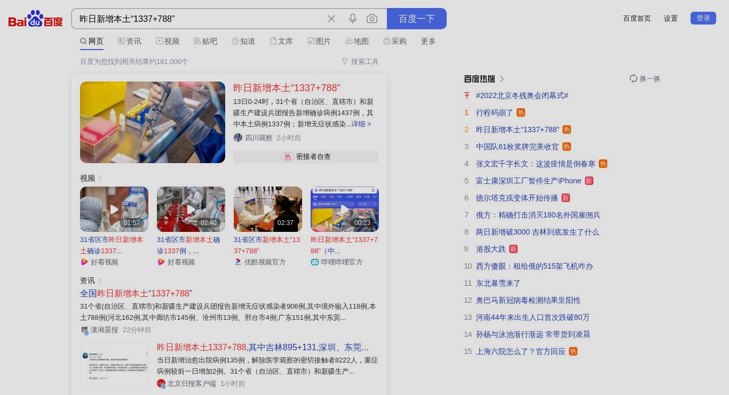Screen dimensions: 729x395
Task: Open video link 31省区市新增本土确诊1337例
Action: 189,245
